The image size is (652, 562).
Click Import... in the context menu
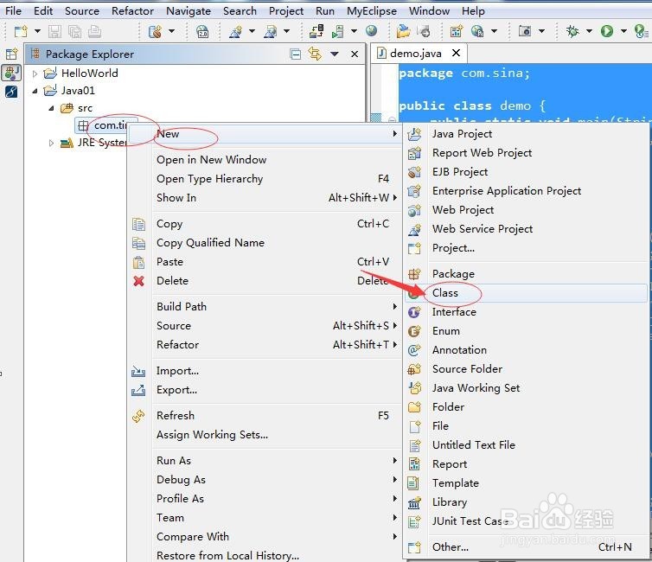click(265, 371)
